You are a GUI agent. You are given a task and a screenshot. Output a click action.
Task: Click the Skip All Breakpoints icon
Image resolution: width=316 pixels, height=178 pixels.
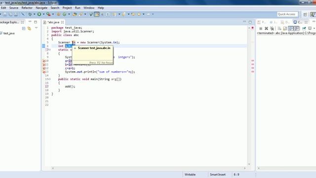point(23,14)
